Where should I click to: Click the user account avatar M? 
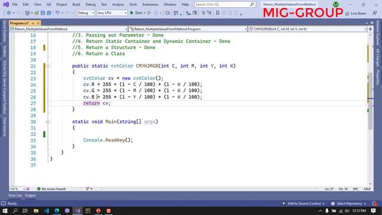(x=335, y=4)
